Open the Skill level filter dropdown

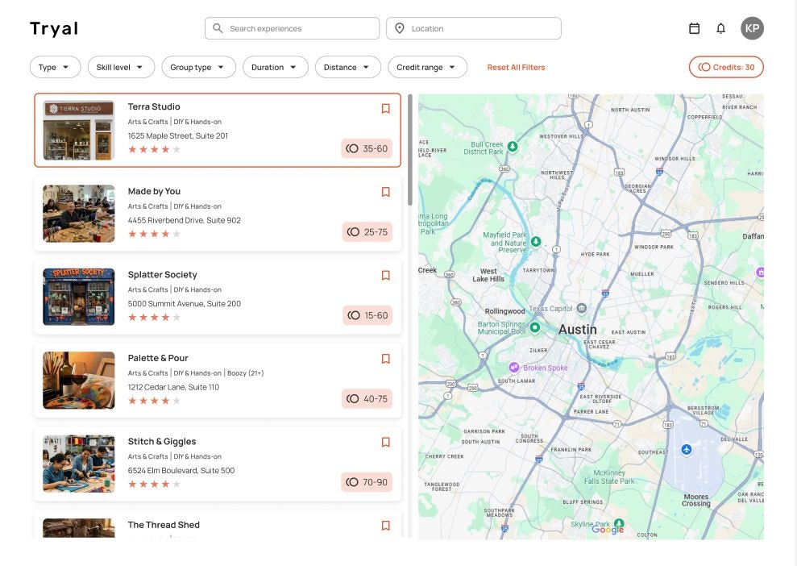(121, 67)
